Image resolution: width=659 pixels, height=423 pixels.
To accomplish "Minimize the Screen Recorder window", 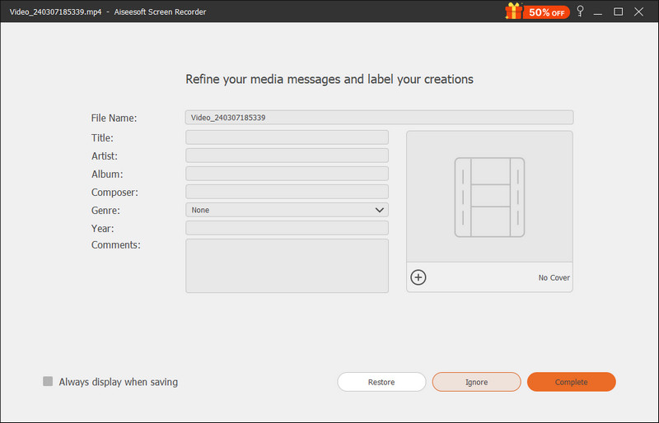I will 598,12.
